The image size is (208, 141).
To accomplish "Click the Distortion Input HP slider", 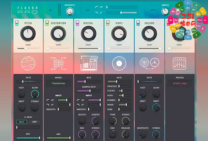I will tap(64, 100).
